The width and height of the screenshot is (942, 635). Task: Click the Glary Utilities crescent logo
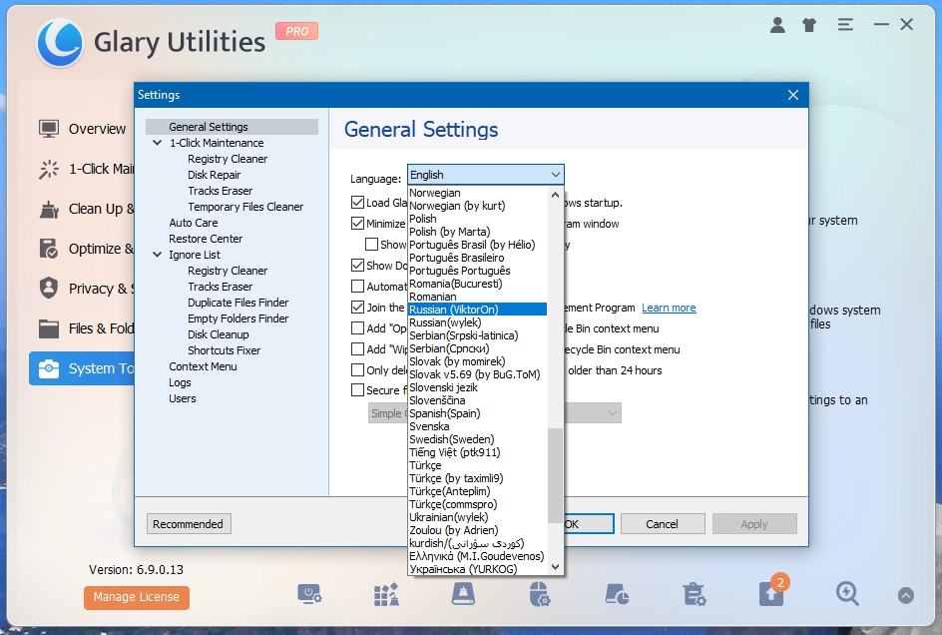coord(59,43)
